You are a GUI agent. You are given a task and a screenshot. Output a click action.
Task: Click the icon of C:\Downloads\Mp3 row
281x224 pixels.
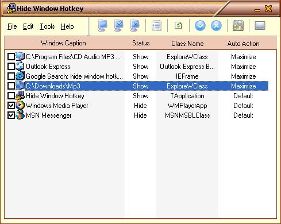pos(20,86)
